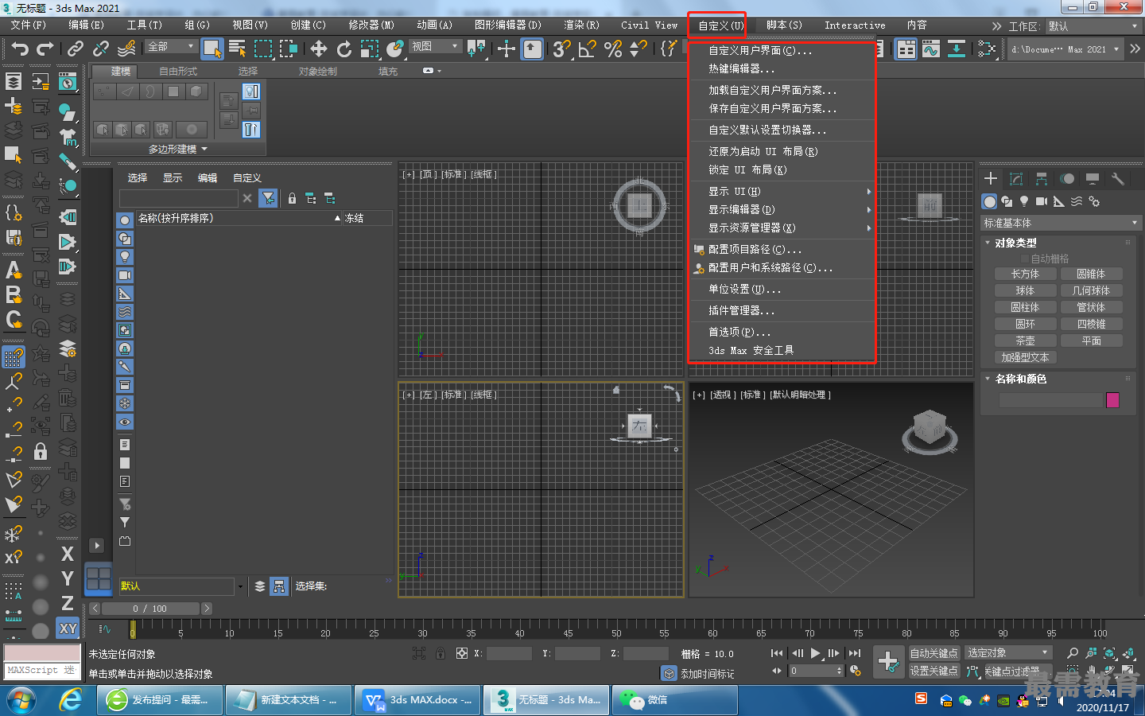
Task: Toggle the Spinner Snap icon
Action: (x=638, y=49)
